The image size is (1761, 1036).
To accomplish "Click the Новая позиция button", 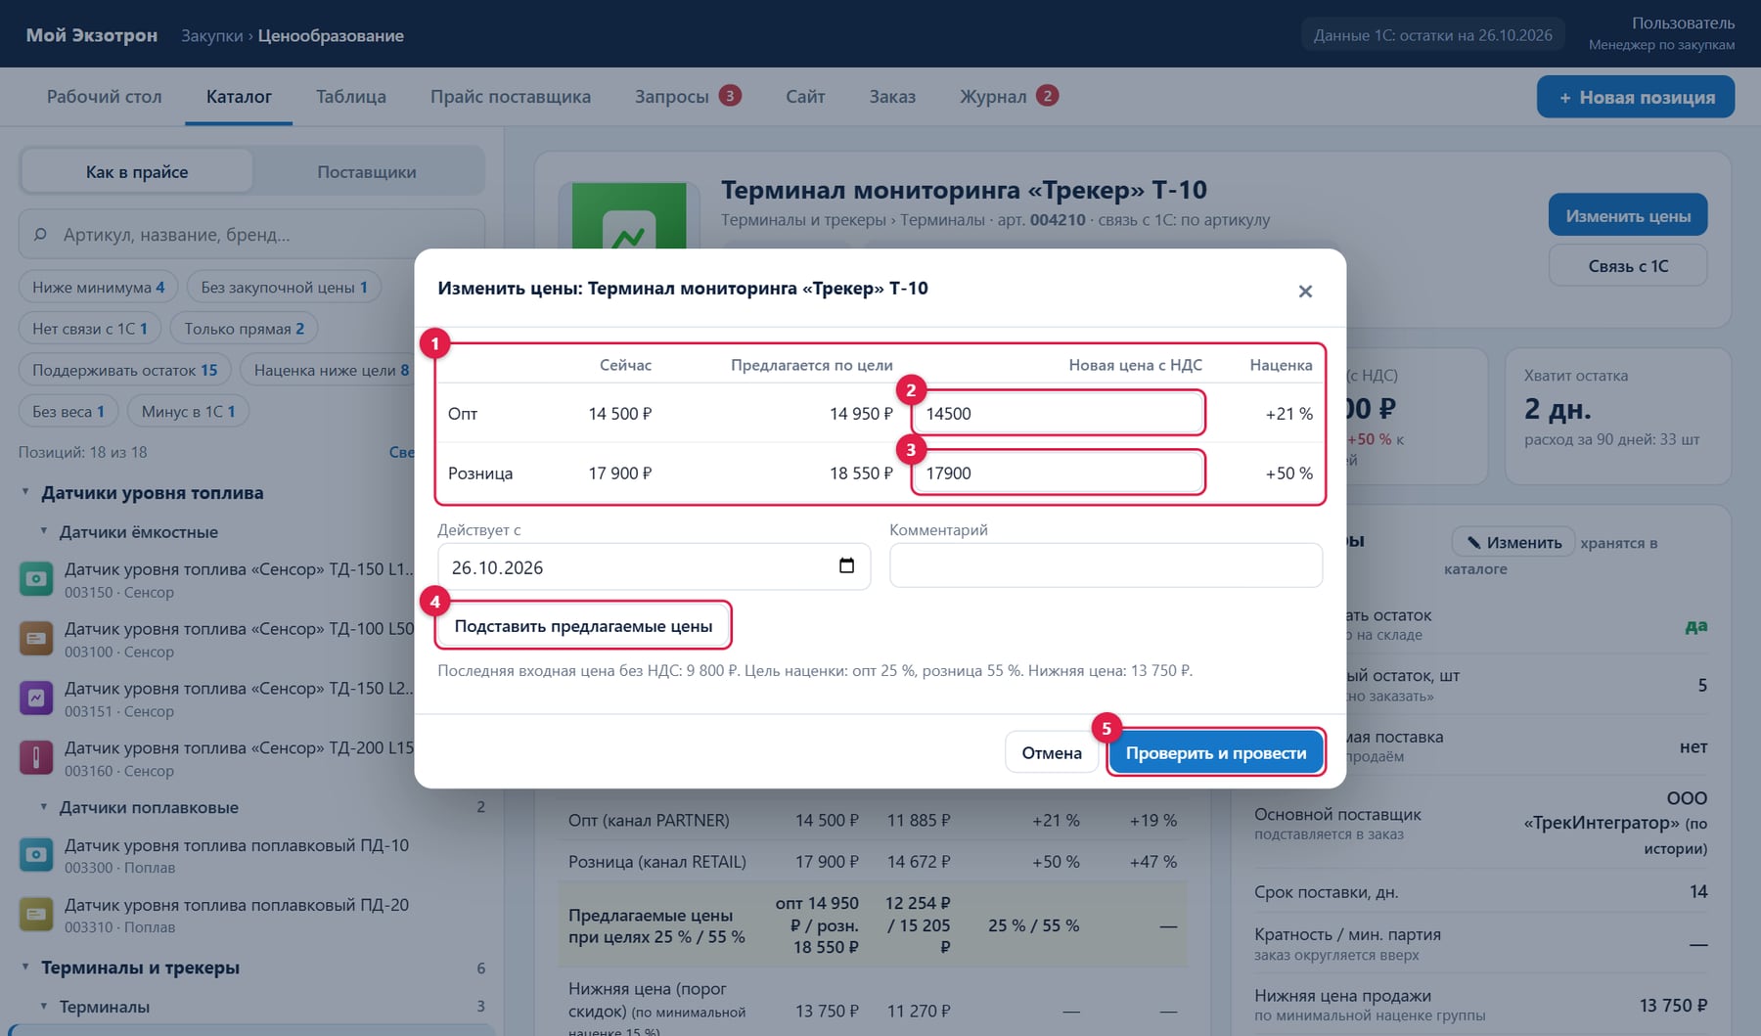I will 1636,97.
